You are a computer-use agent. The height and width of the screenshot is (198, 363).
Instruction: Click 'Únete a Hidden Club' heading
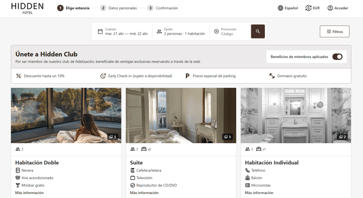[x=47, y=54]
